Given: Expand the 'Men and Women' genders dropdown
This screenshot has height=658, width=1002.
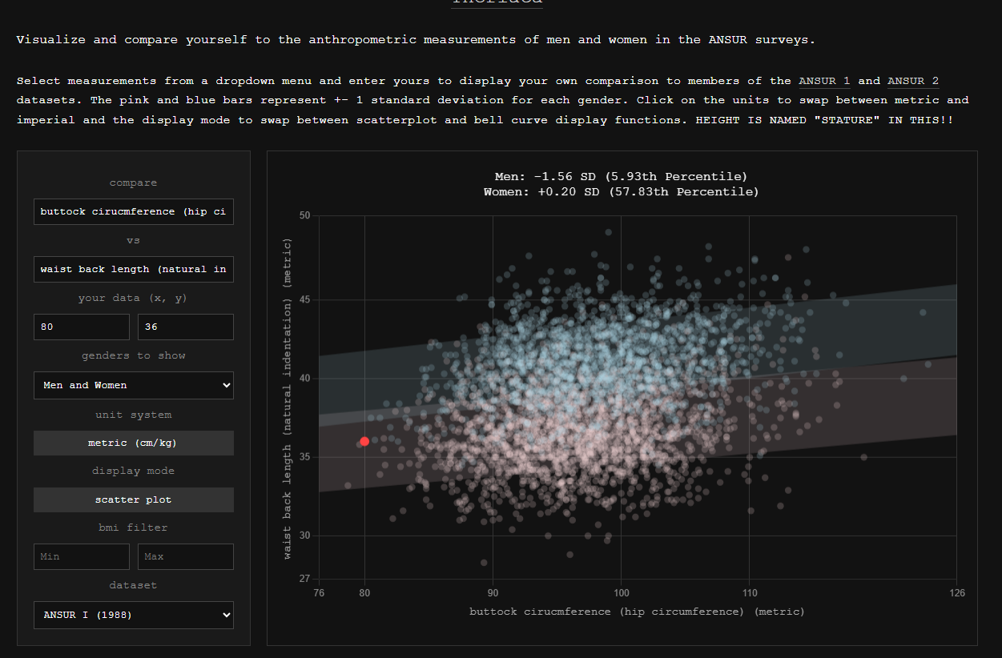Looking at the screenshot, I should tap(134, 385).
